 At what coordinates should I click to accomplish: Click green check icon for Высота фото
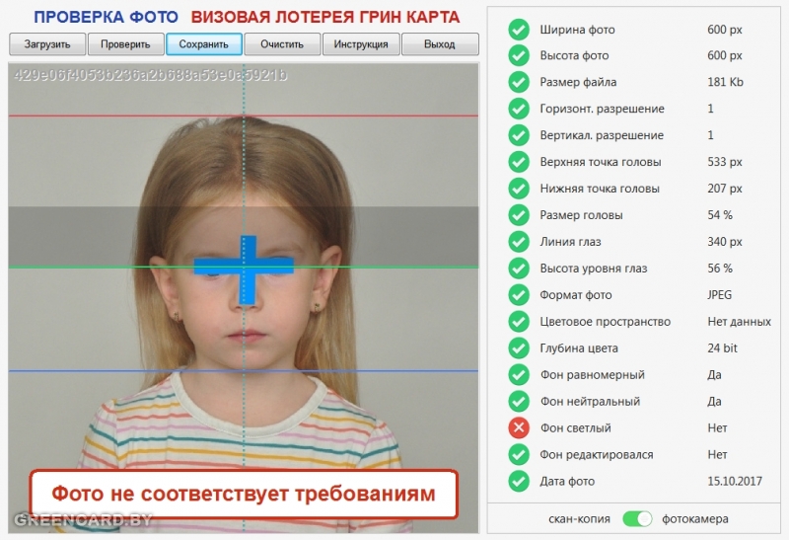(519, 55)
